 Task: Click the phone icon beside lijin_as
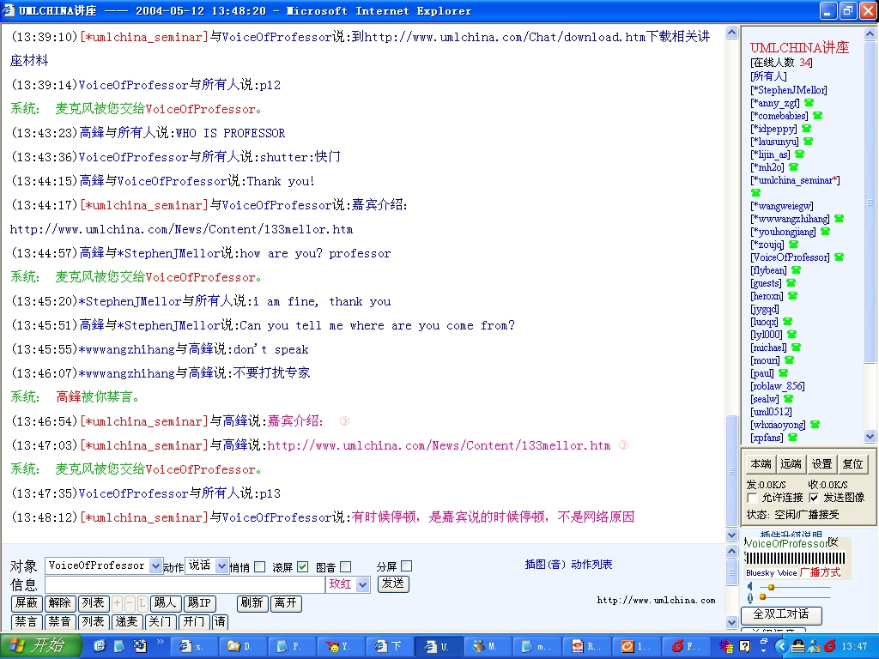coord(799,154)
